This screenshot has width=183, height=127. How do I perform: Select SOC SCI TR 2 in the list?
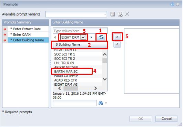click(x=78, y=59)
